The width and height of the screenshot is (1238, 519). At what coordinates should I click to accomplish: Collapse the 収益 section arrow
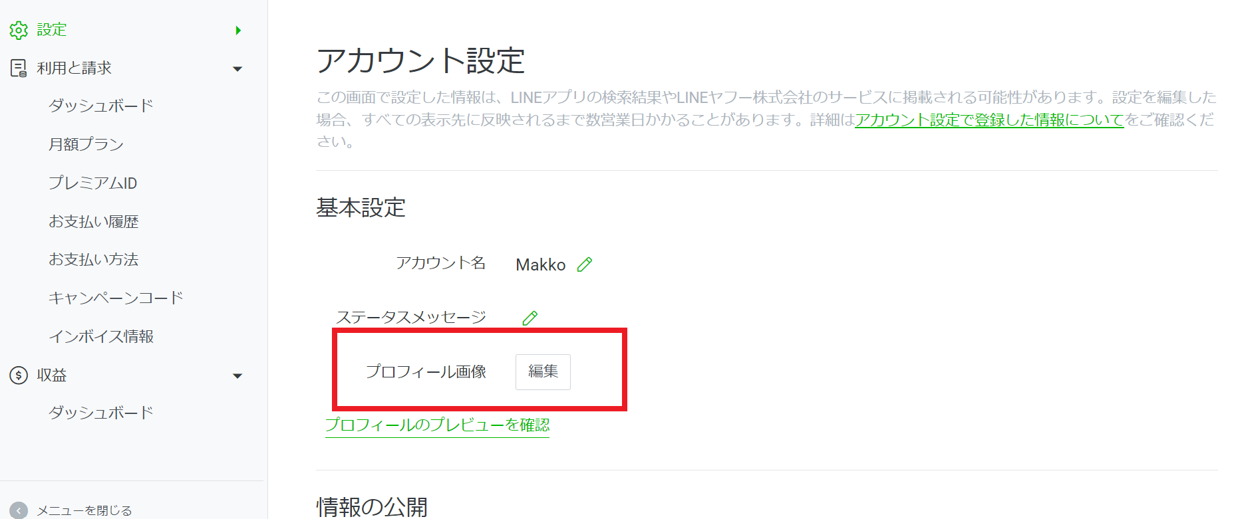[x=237, y=376]
